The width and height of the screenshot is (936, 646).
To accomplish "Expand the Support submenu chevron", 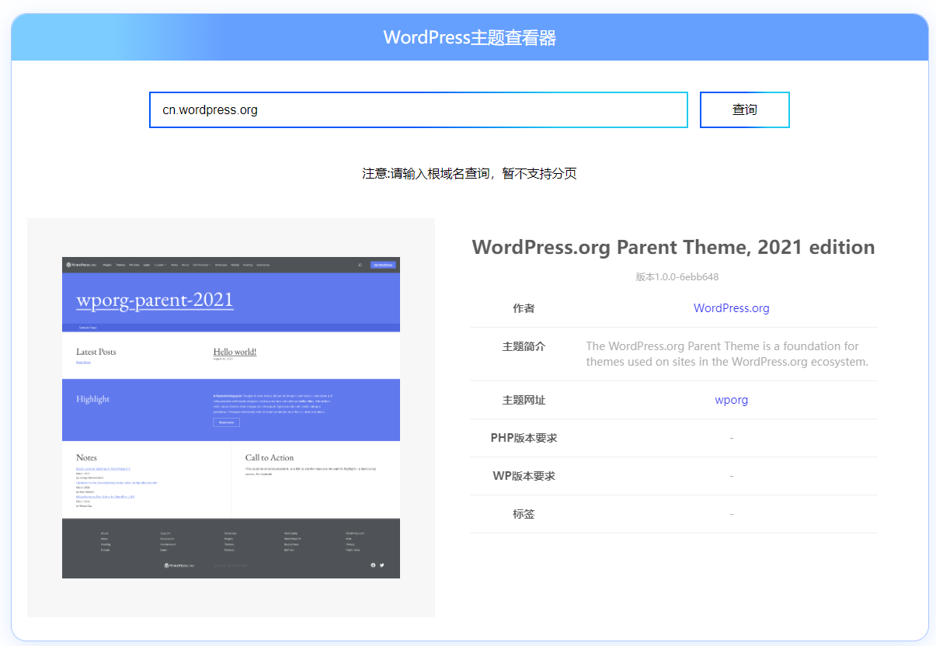I will [x=166, y=265].
